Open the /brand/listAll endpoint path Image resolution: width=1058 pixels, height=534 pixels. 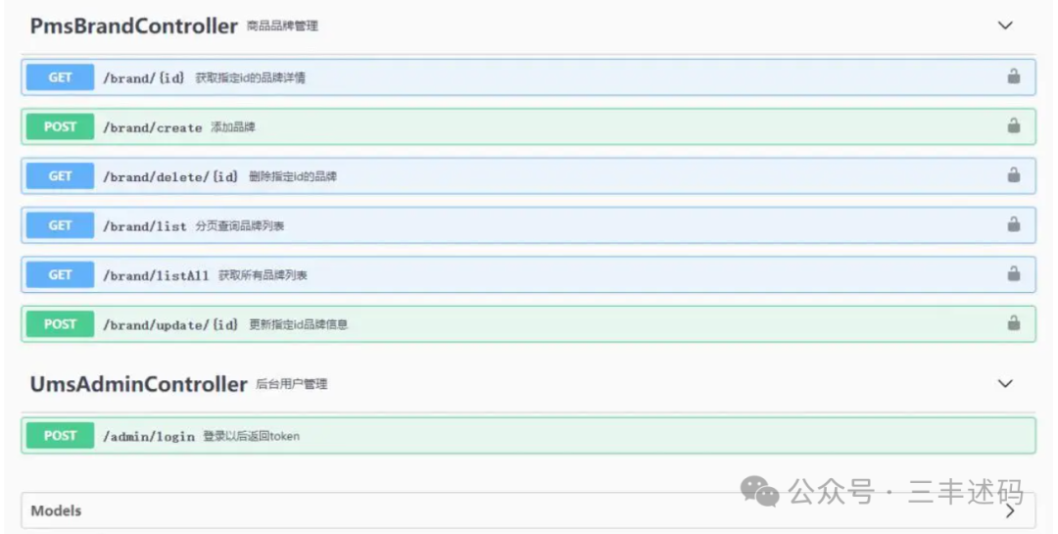click(156, 275)
